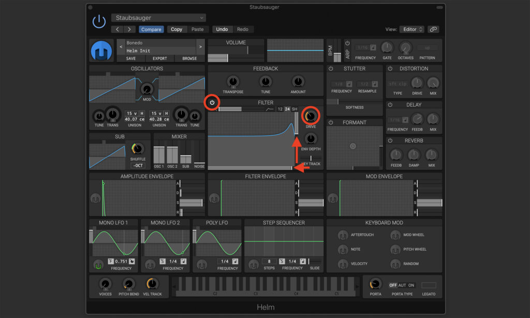The height and width of the screenshot is (318, 530).
Task: Click the filter Env Depth knob
Action: coord(311,139)
